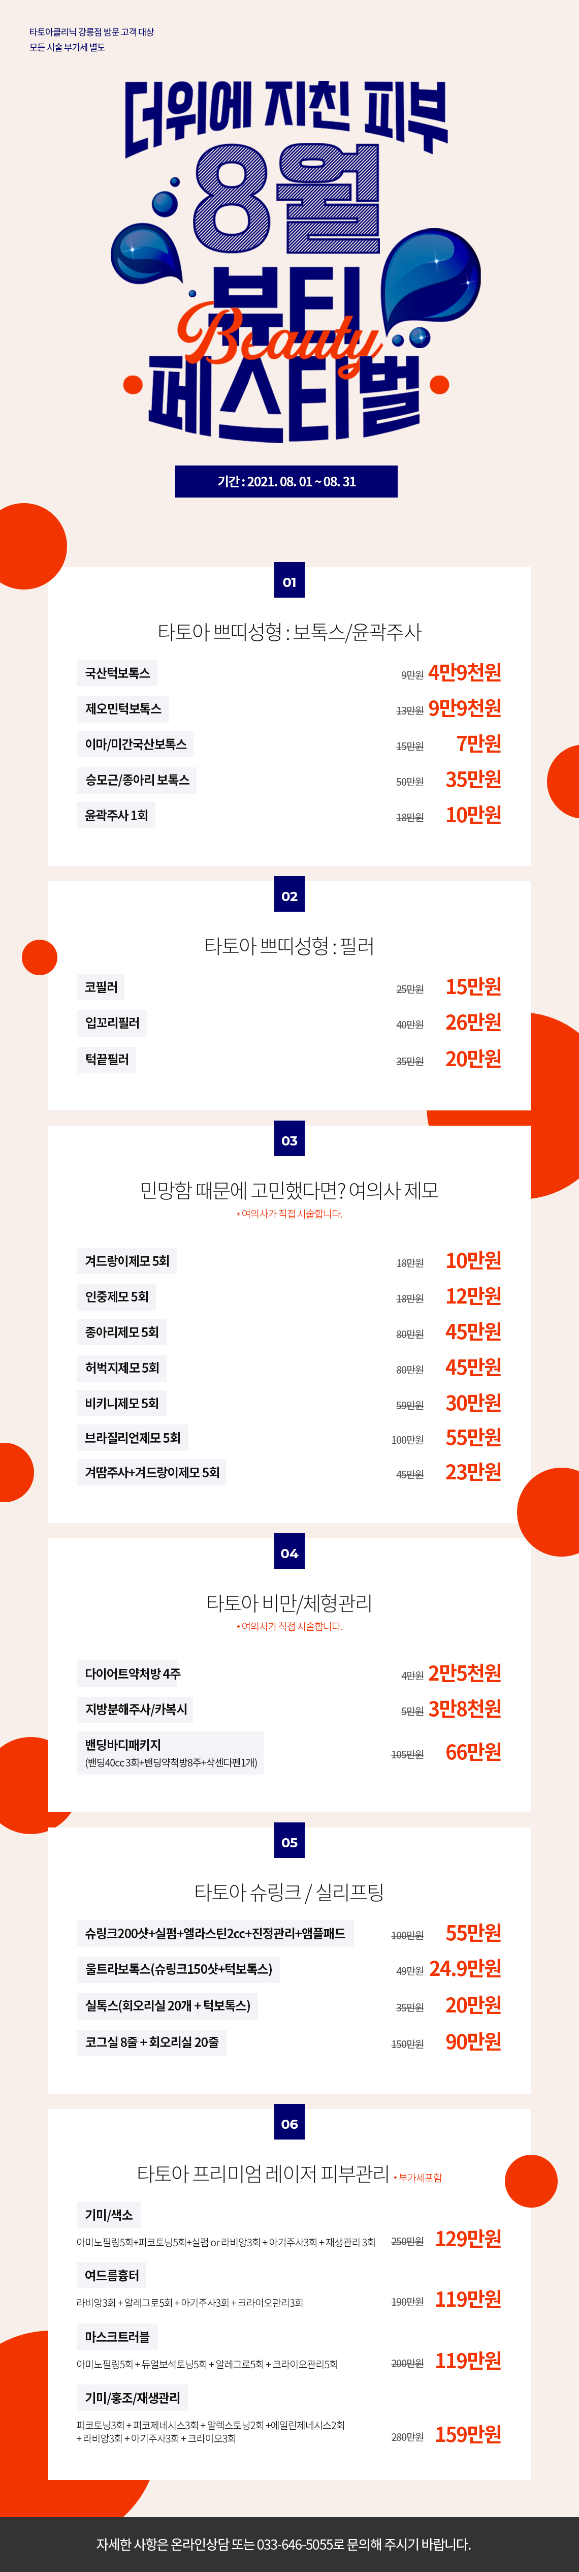The height and width of the screenshot is (2572, 579).
Task: Select the 코필러 item label
Action: [101, 987]
